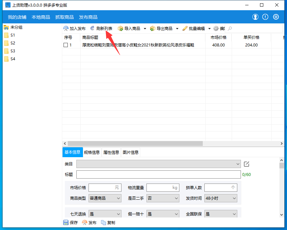
Task: Click horizontal scrollbar right arrow
Action: pyautogui.click(x=282, y=143)
